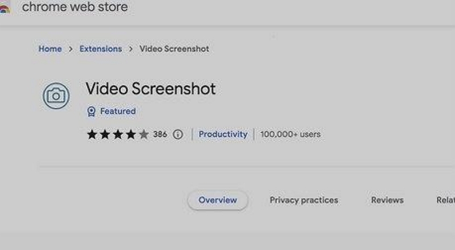Click the Featured label

tap(118, 112)
